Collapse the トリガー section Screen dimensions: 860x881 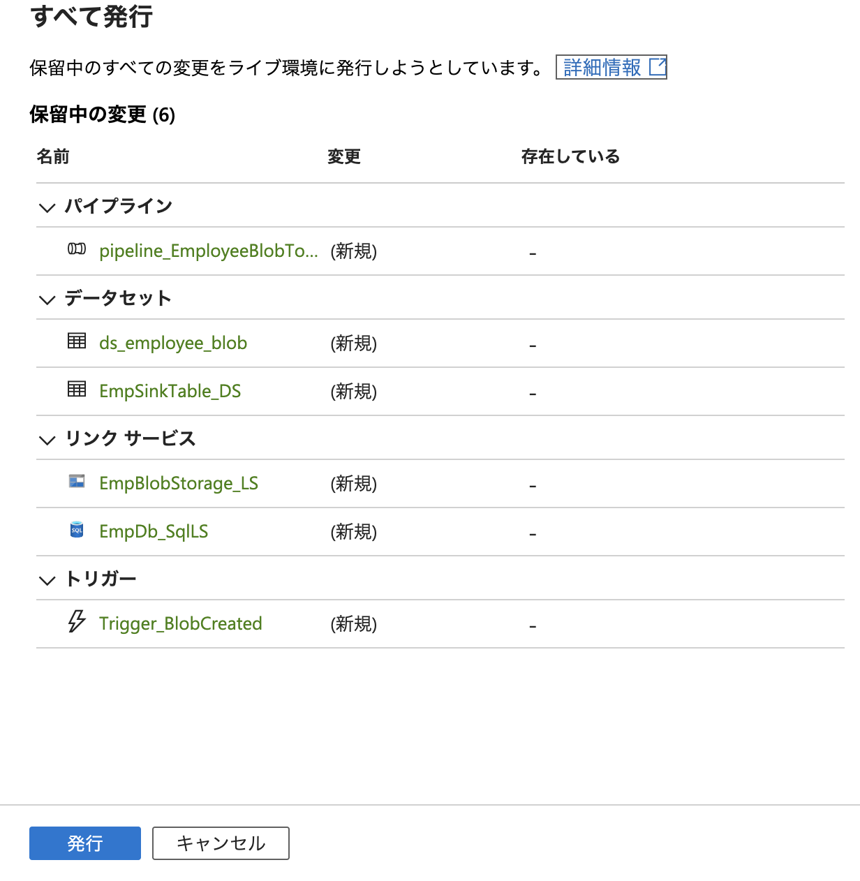(47, 579)
